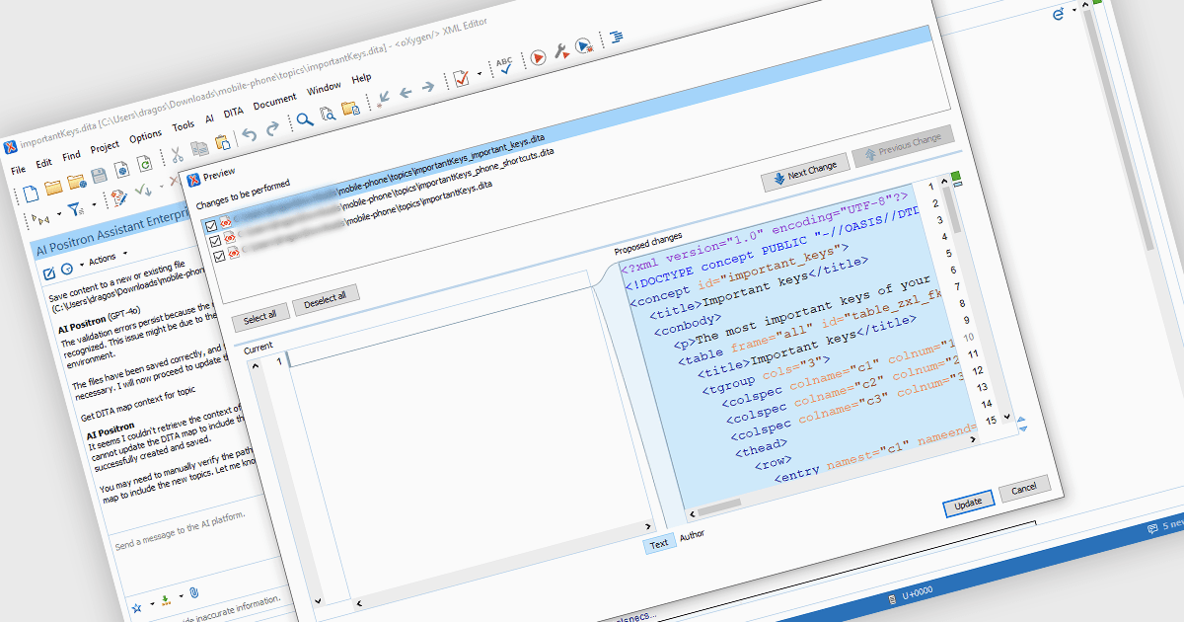
Task: Click the favorites star icon in chat
Action: 136,608
